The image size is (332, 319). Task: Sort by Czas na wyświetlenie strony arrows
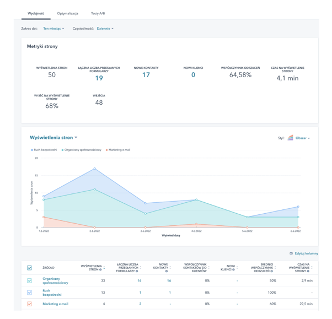click(312, 268)
